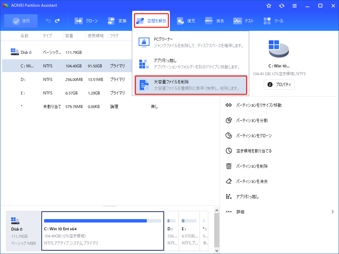Click the 名前 column header
This screenshot has height=254, width=339.
click(x=24, y=36)
